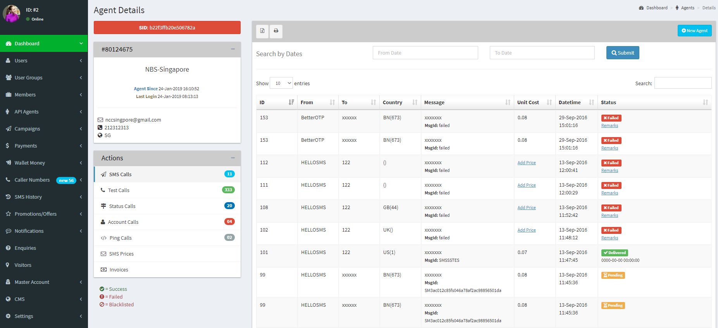
Task: Click Add Price for ID 108
Action: [x=527, y=208]
